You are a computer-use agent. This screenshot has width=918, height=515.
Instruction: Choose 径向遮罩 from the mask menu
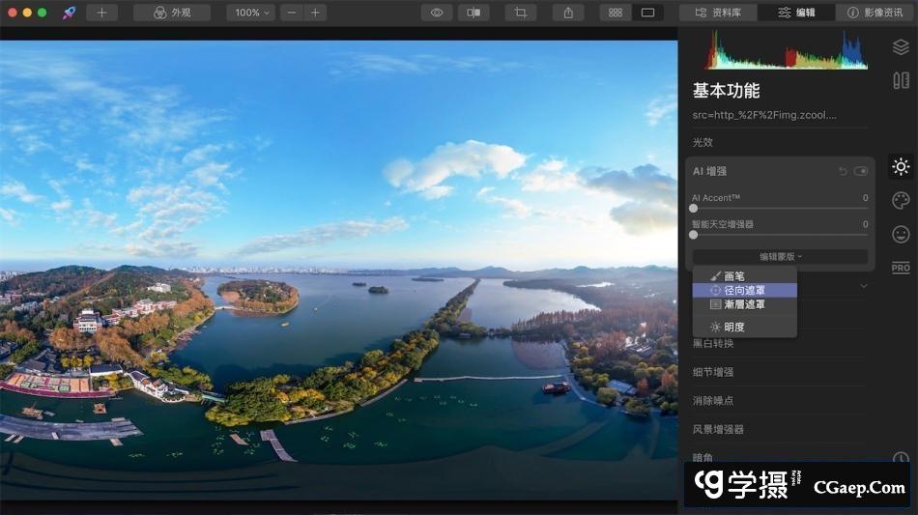[x=744, y=290]
